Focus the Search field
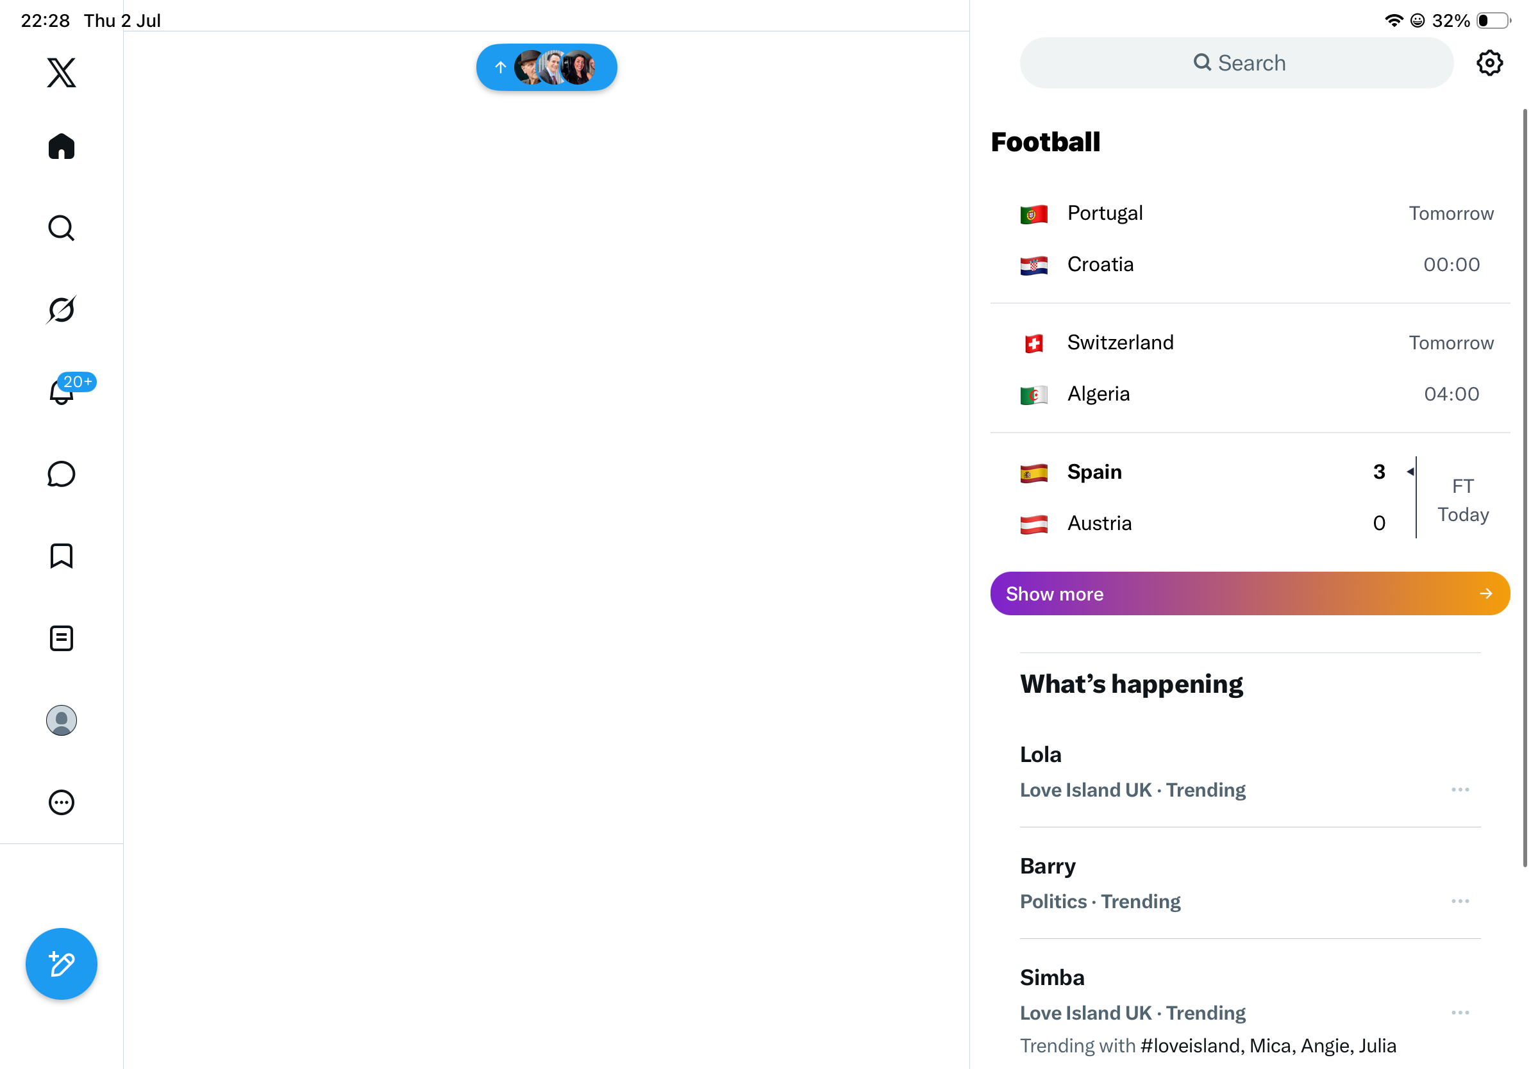This screenshot has height=1069, width=1531. click(x=1236, y=63)
